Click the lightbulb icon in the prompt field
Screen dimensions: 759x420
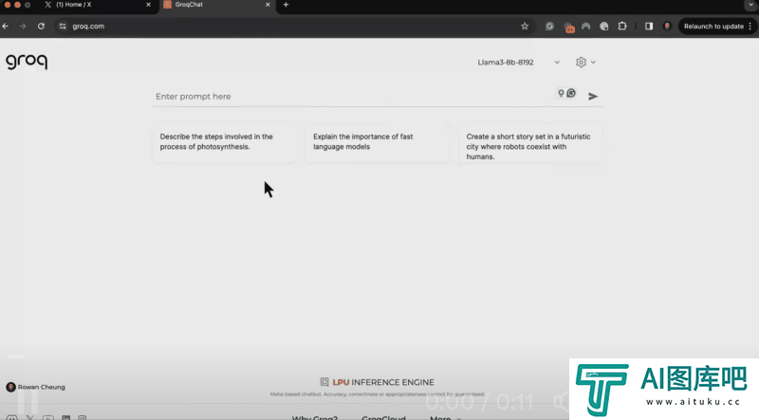(x=561, y=93)
